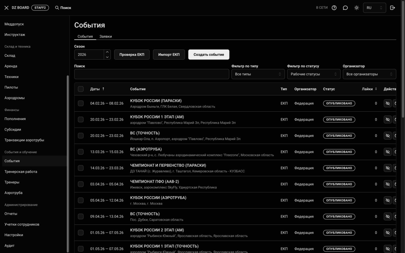
Task: Hide the КУБОК РОССИИ (ПАРАСКИ) event
Action: point(388,103)
